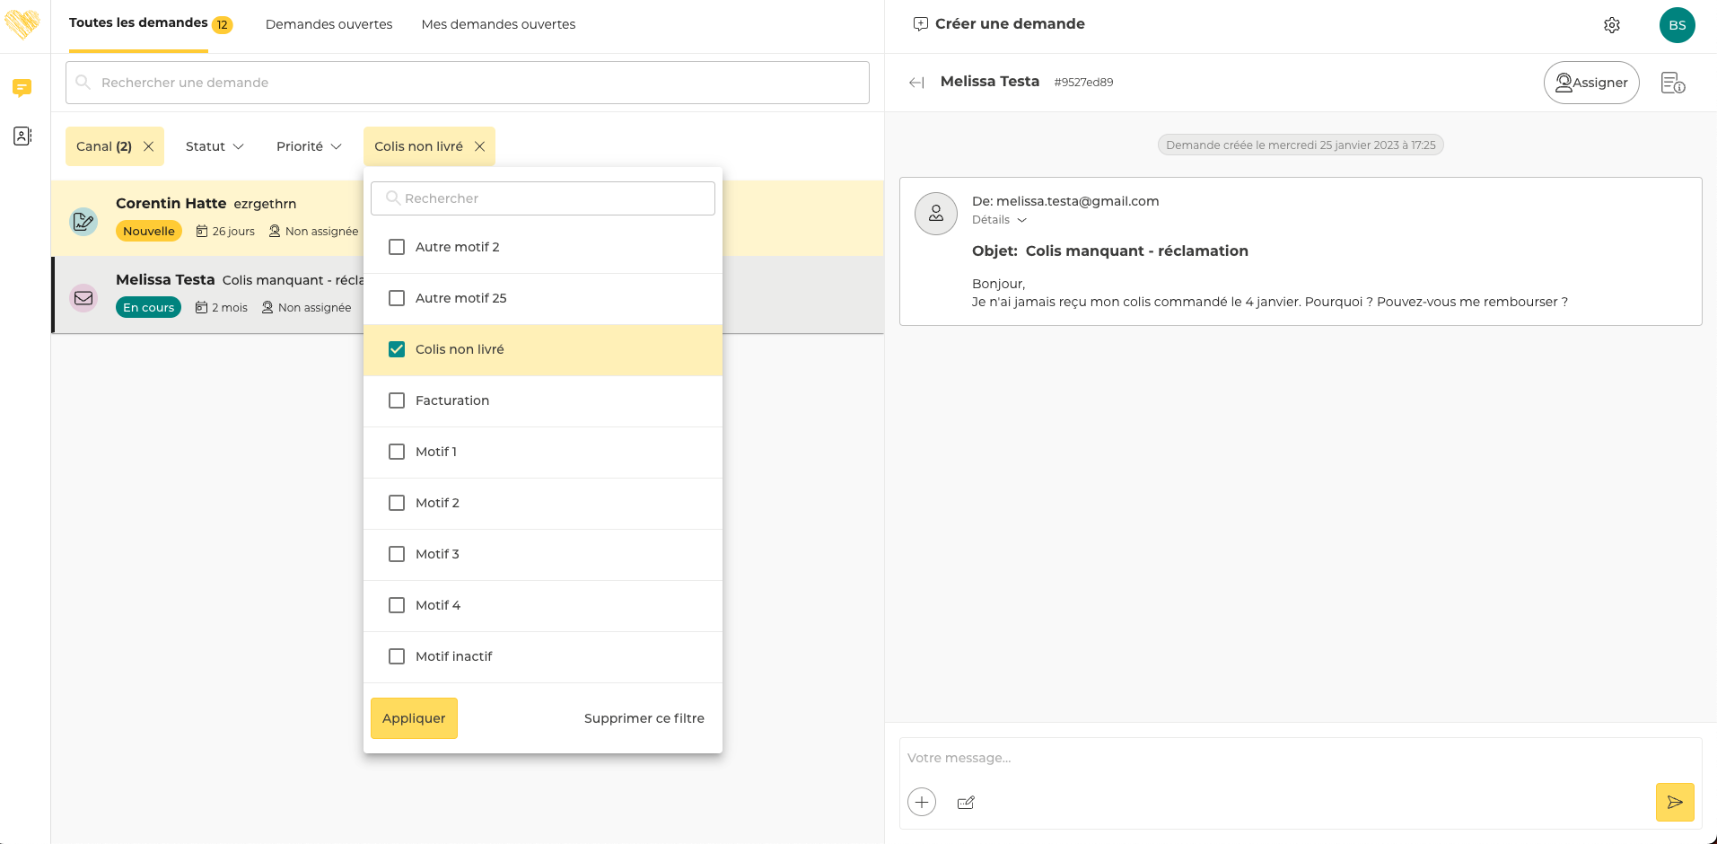
Task: Open the contacts icon in the left sidebar
Action: point(22,136)
